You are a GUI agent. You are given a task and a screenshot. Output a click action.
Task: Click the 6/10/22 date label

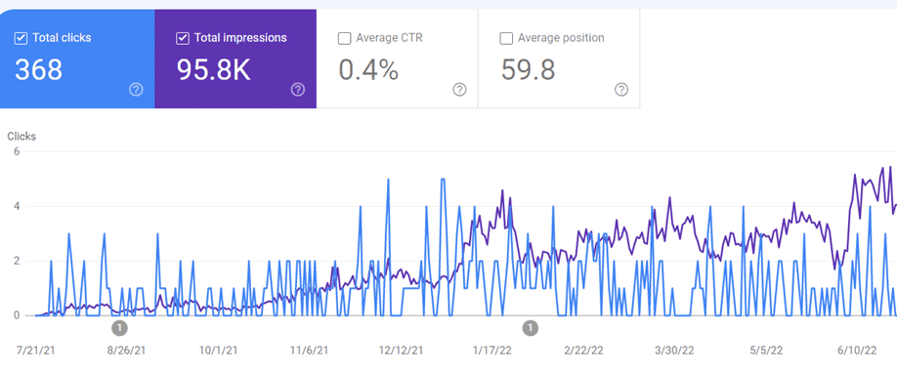[857, 351]
